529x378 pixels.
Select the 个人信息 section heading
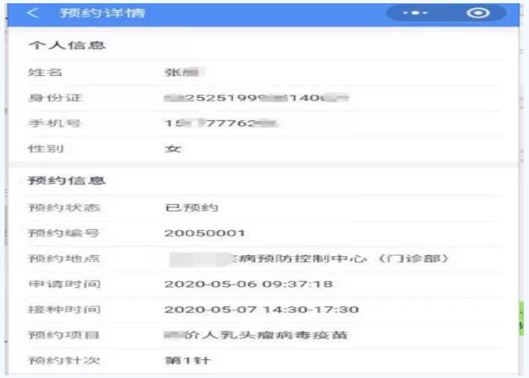tap(67, 45)
